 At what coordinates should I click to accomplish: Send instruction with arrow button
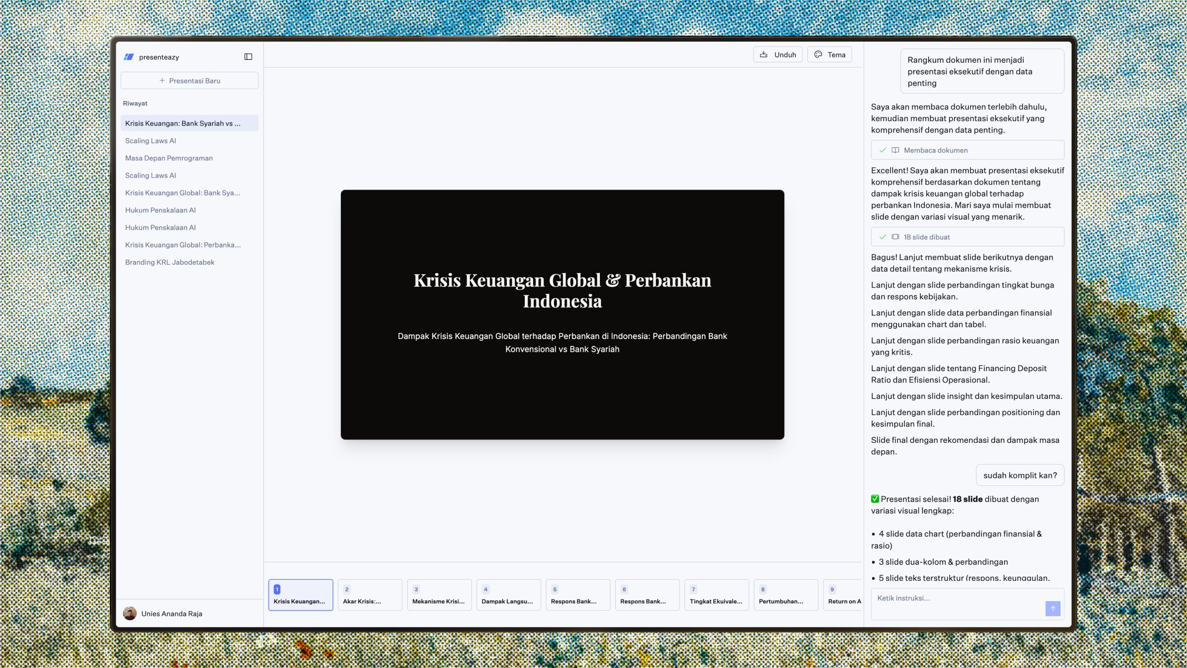pos(1052,608)
